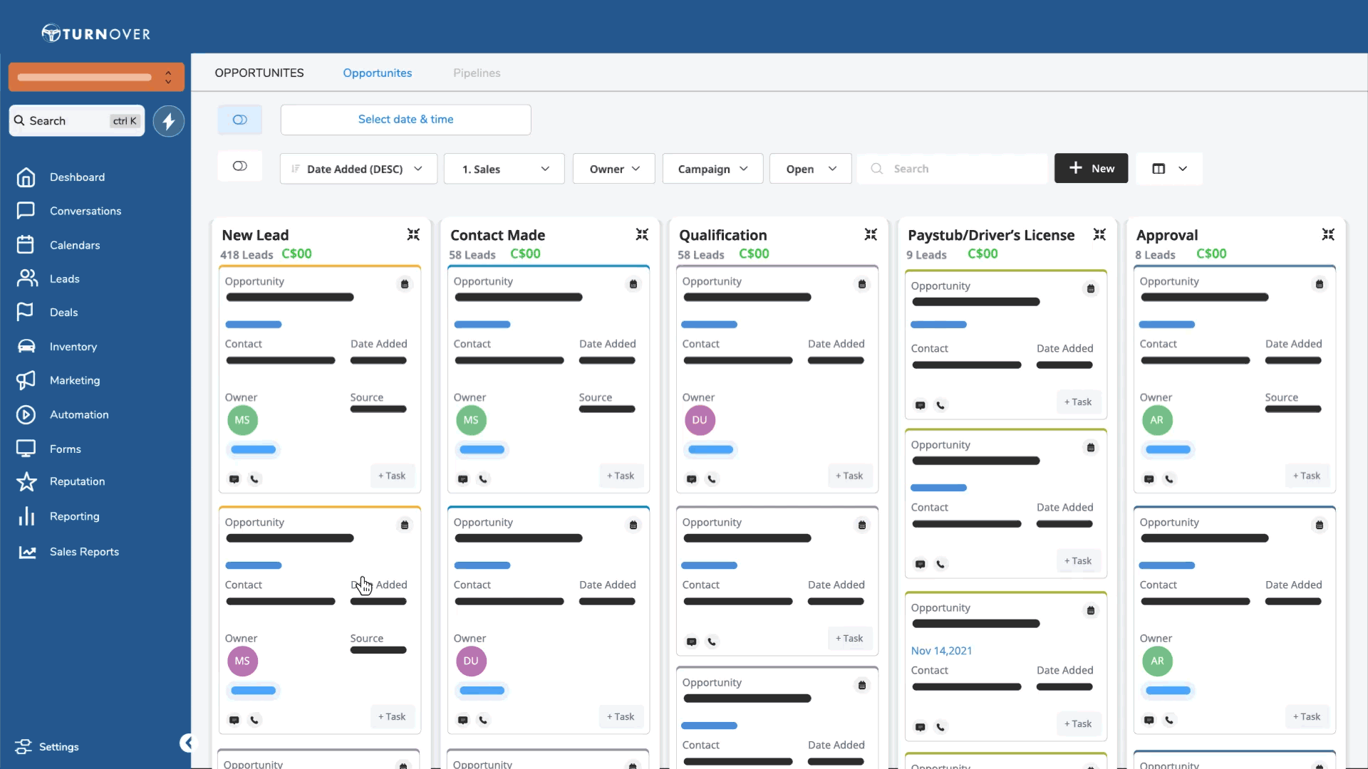Collapse the Qualification column

871,234
